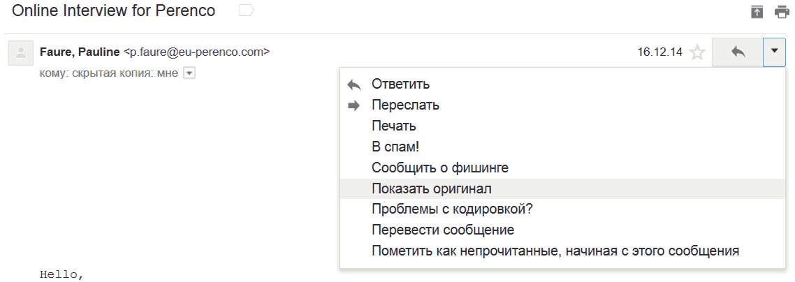Collapse the More options dropdown arrow
Viewport: 795px width, 282px height.
[774, 52]
